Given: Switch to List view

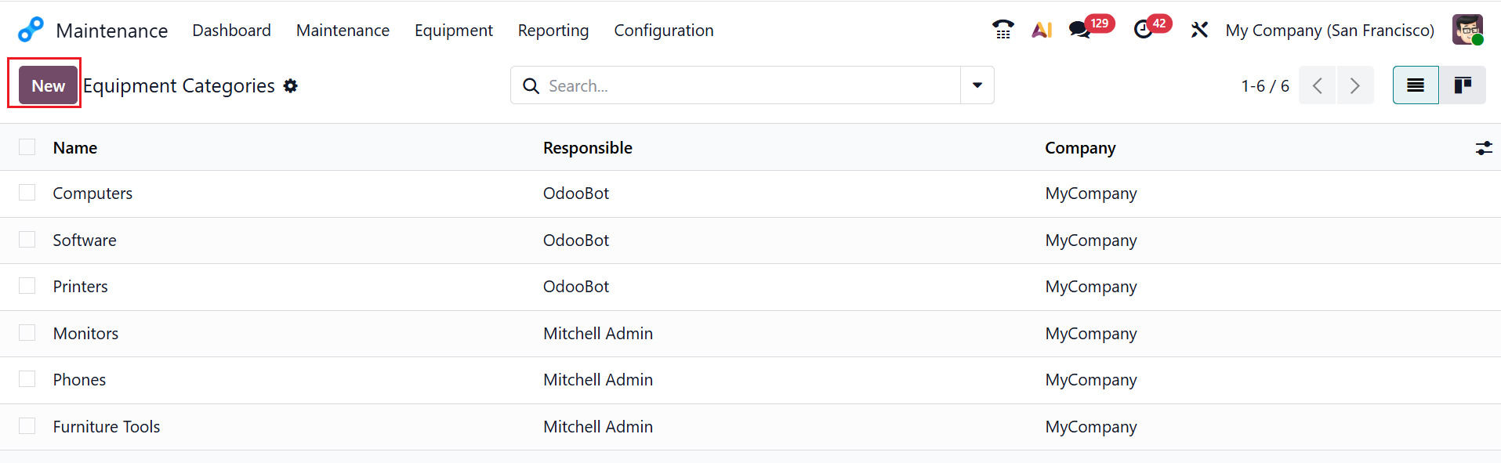Looking at the screenshot, I should [1416, 85].
